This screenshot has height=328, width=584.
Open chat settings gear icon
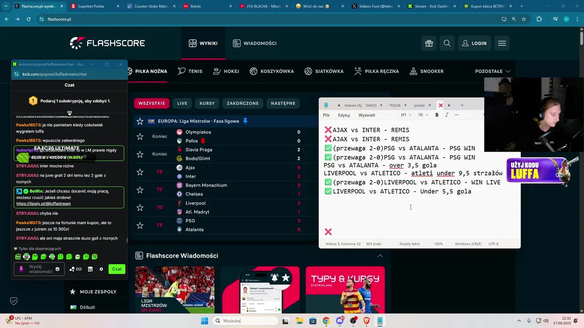pyautogui.click(x=101, y=269)
